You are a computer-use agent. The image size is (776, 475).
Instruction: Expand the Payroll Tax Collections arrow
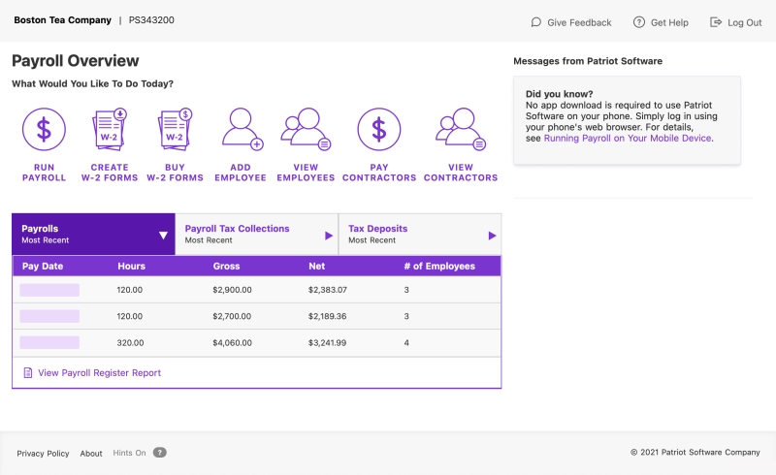(x=329, y=236)
